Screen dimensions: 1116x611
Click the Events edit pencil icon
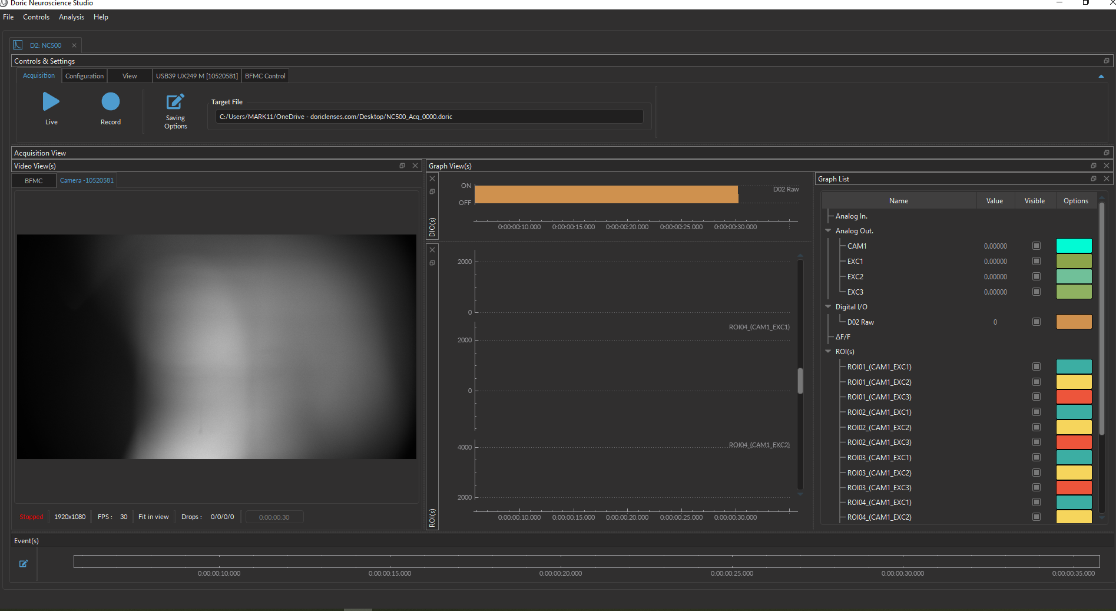pos(24,563)
